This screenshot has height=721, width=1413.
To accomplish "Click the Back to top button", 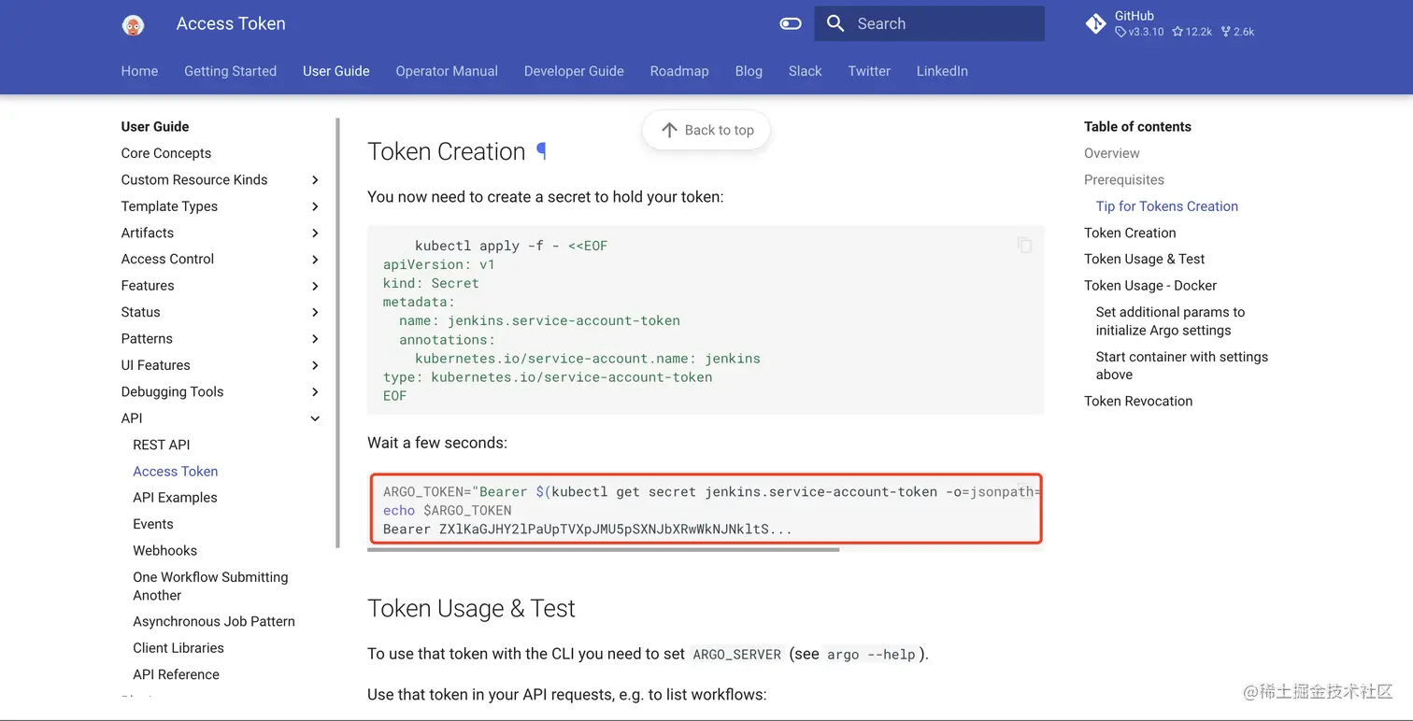I will (706, 130).
